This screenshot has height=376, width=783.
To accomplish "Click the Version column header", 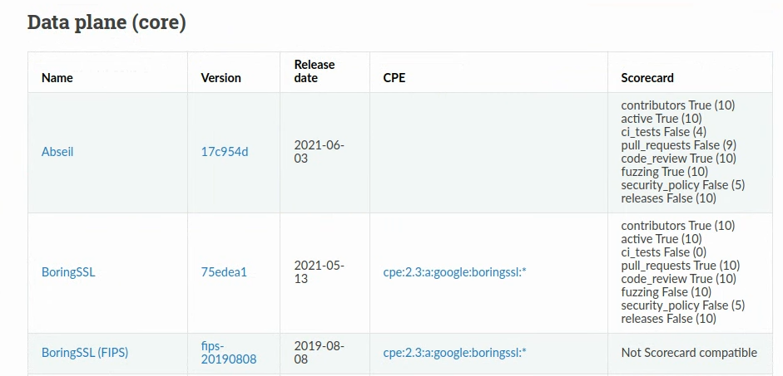I will (221, 78).
